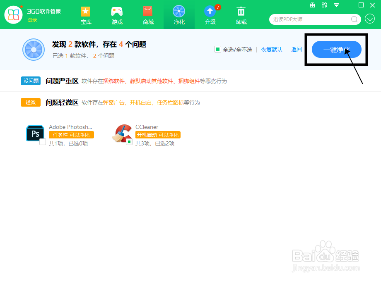Click the 恢复默认 link

click(x=272, y=49)
